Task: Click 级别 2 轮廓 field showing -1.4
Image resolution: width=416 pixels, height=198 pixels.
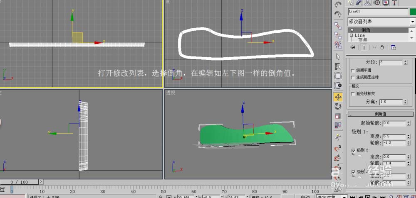Action: coord(394,164)
